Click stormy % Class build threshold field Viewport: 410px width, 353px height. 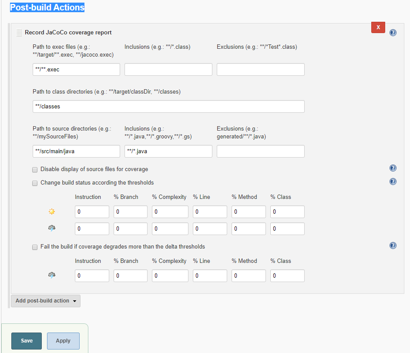coord(287,229)
